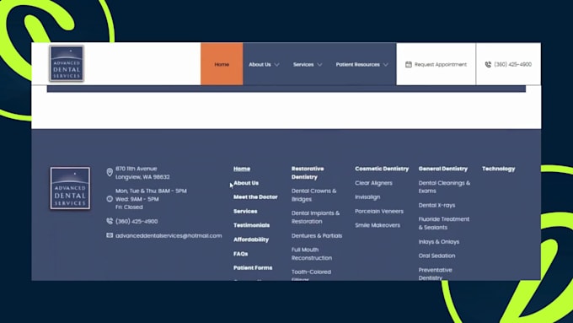
Task: Open the Patient Forms link
Action: (253, 268)
